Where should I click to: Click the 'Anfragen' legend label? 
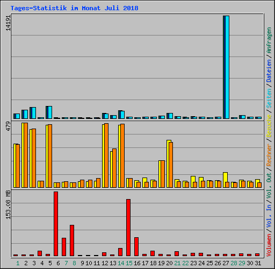click(269, 40)
